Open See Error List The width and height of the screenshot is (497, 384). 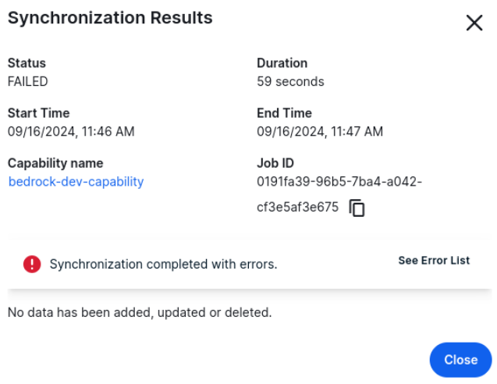click(434, 261)
